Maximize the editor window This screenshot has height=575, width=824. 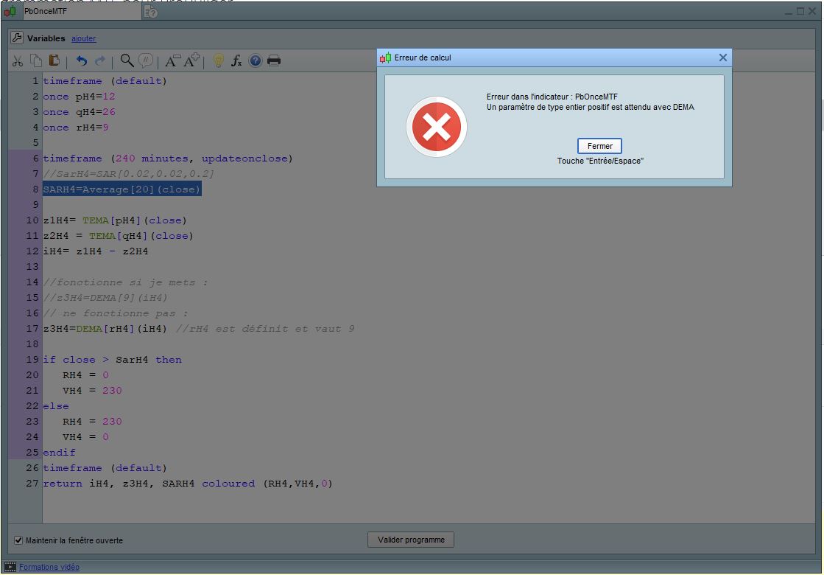pos(800,11)
